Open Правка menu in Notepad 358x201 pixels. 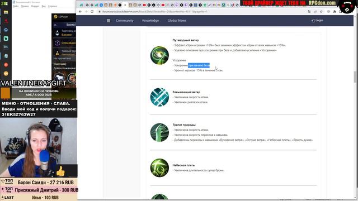(25, 6)
